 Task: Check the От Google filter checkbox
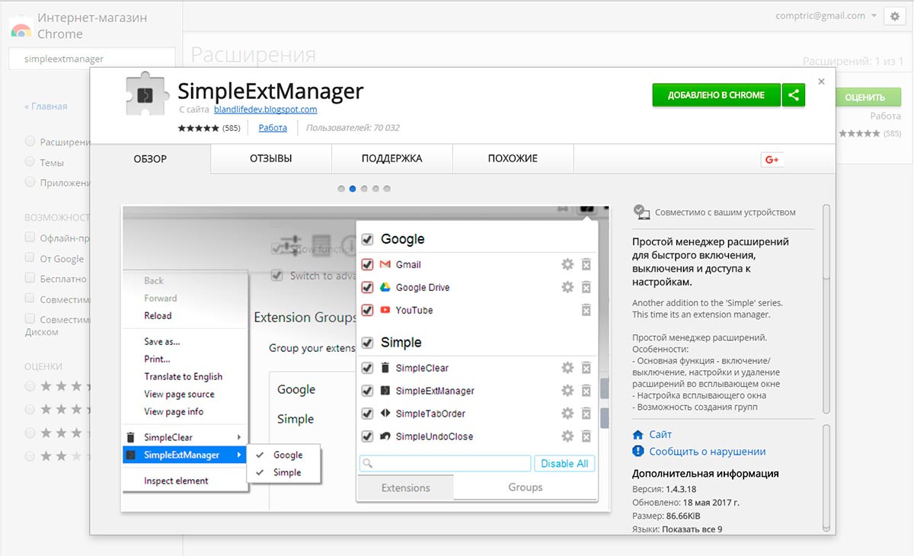tap(30, 258)
